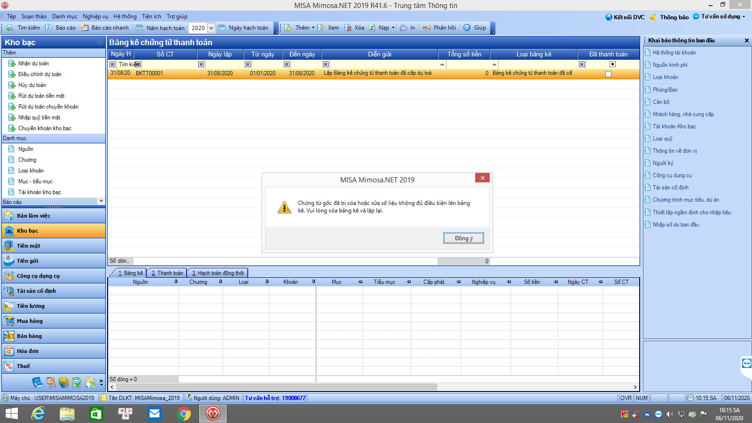Open the Trợ giúp menu
Viewport: 752px width, 423px height.
[177, 16]
